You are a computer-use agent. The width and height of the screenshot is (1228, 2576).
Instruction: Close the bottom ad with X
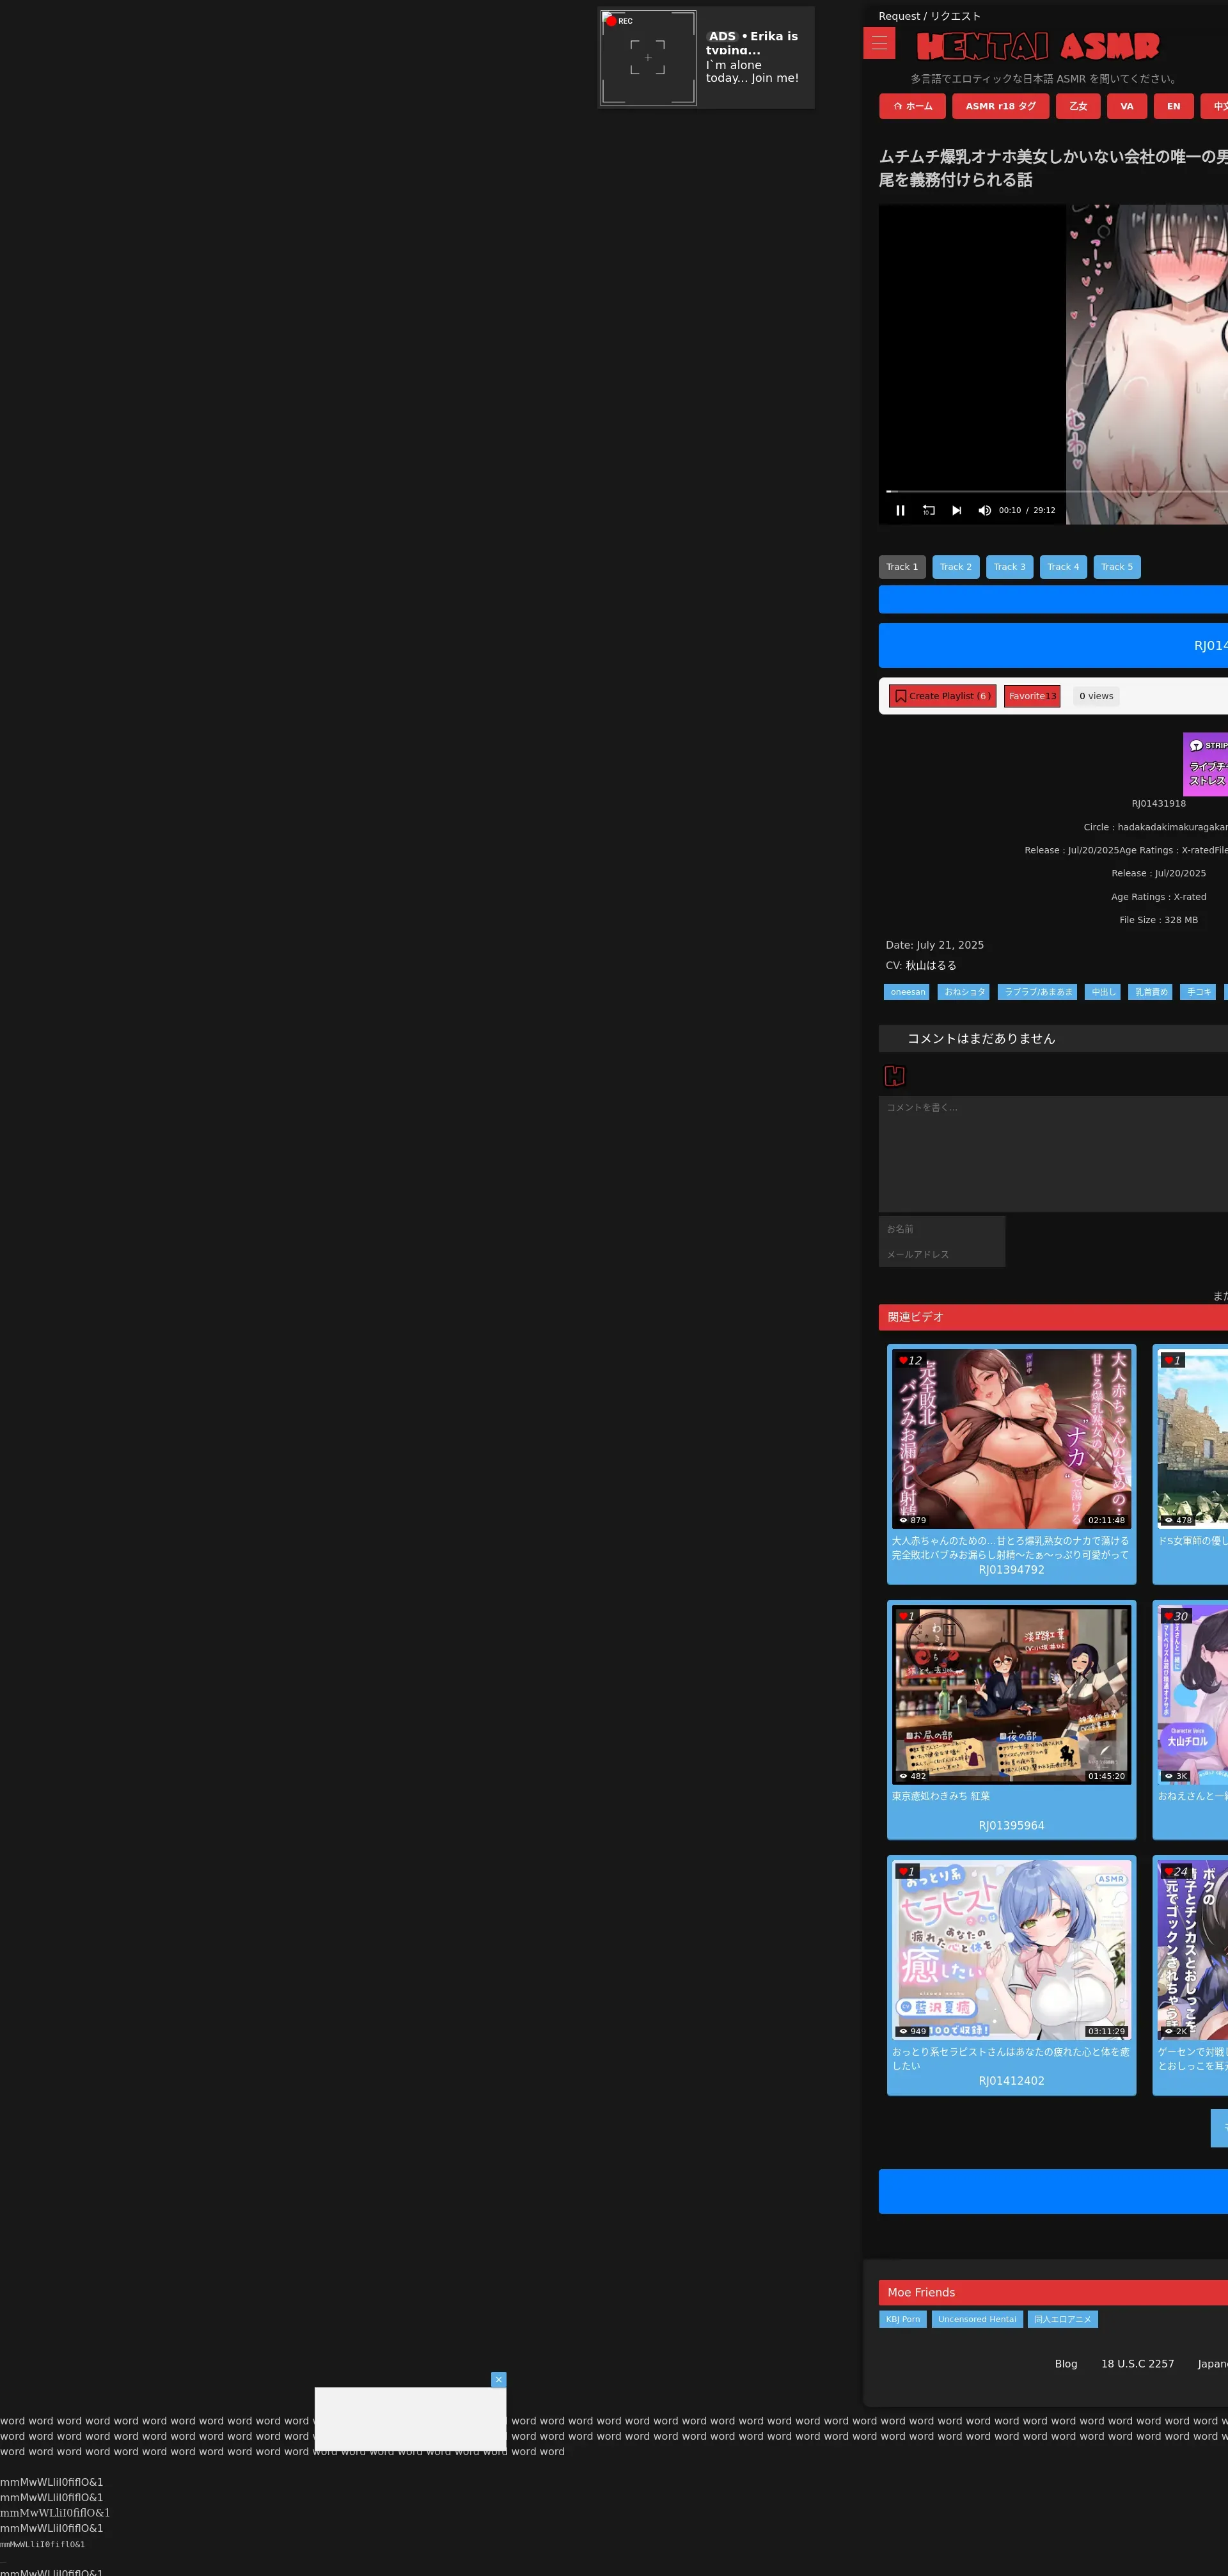pyautogui.click(x=498, y=2379)
